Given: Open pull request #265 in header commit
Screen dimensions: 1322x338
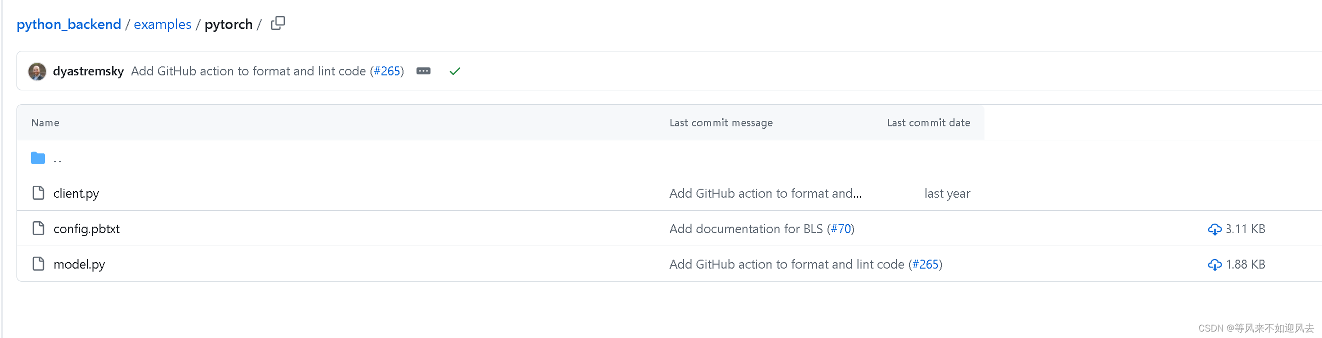Looking at the screenshot, I should tap(387, 71).
